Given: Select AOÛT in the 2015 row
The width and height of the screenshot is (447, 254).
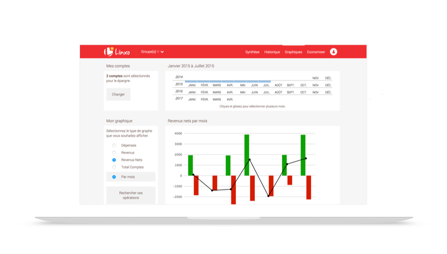Looking at the screenshot, I should pyautogui.click(x=278, y=85).
